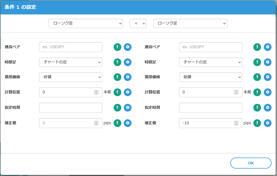Click the green info icon beside right 適用価格
Viewport: 277px width, 176px height.
[257, 77]
